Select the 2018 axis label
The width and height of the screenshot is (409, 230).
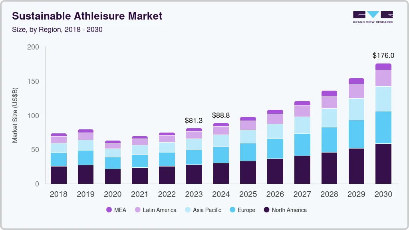(59, 194)
